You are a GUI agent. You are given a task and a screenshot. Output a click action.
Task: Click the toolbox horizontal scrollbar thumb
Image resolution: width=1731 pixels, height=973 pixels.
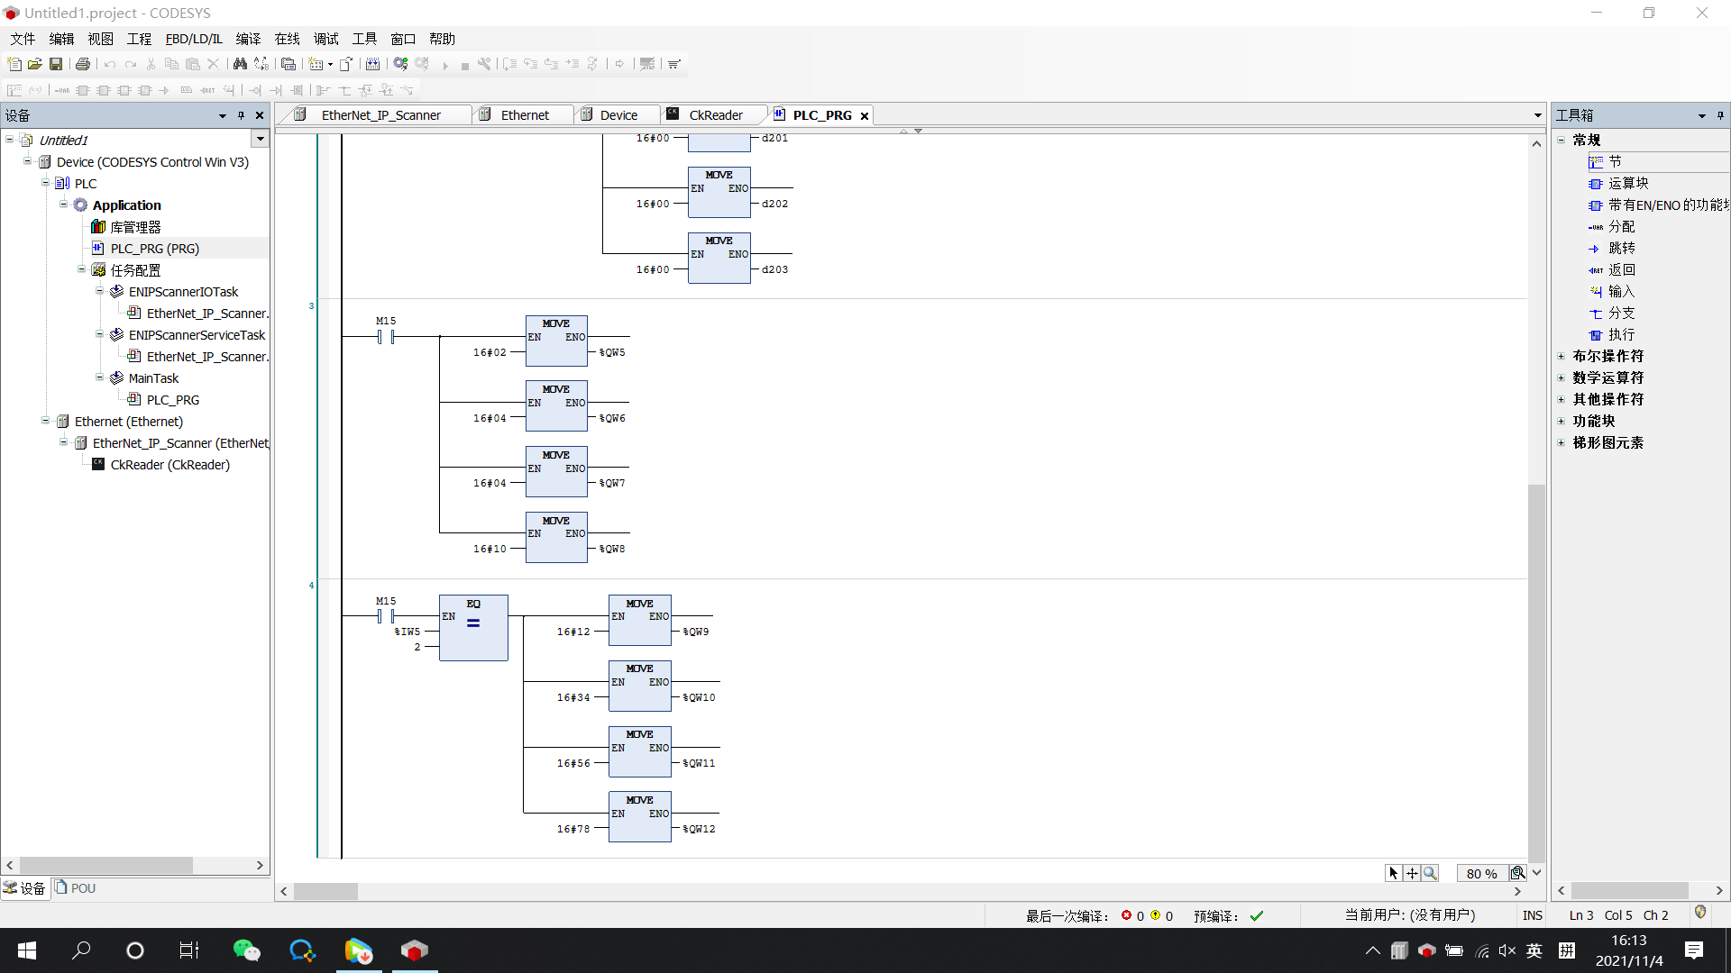click(1630, 890)
